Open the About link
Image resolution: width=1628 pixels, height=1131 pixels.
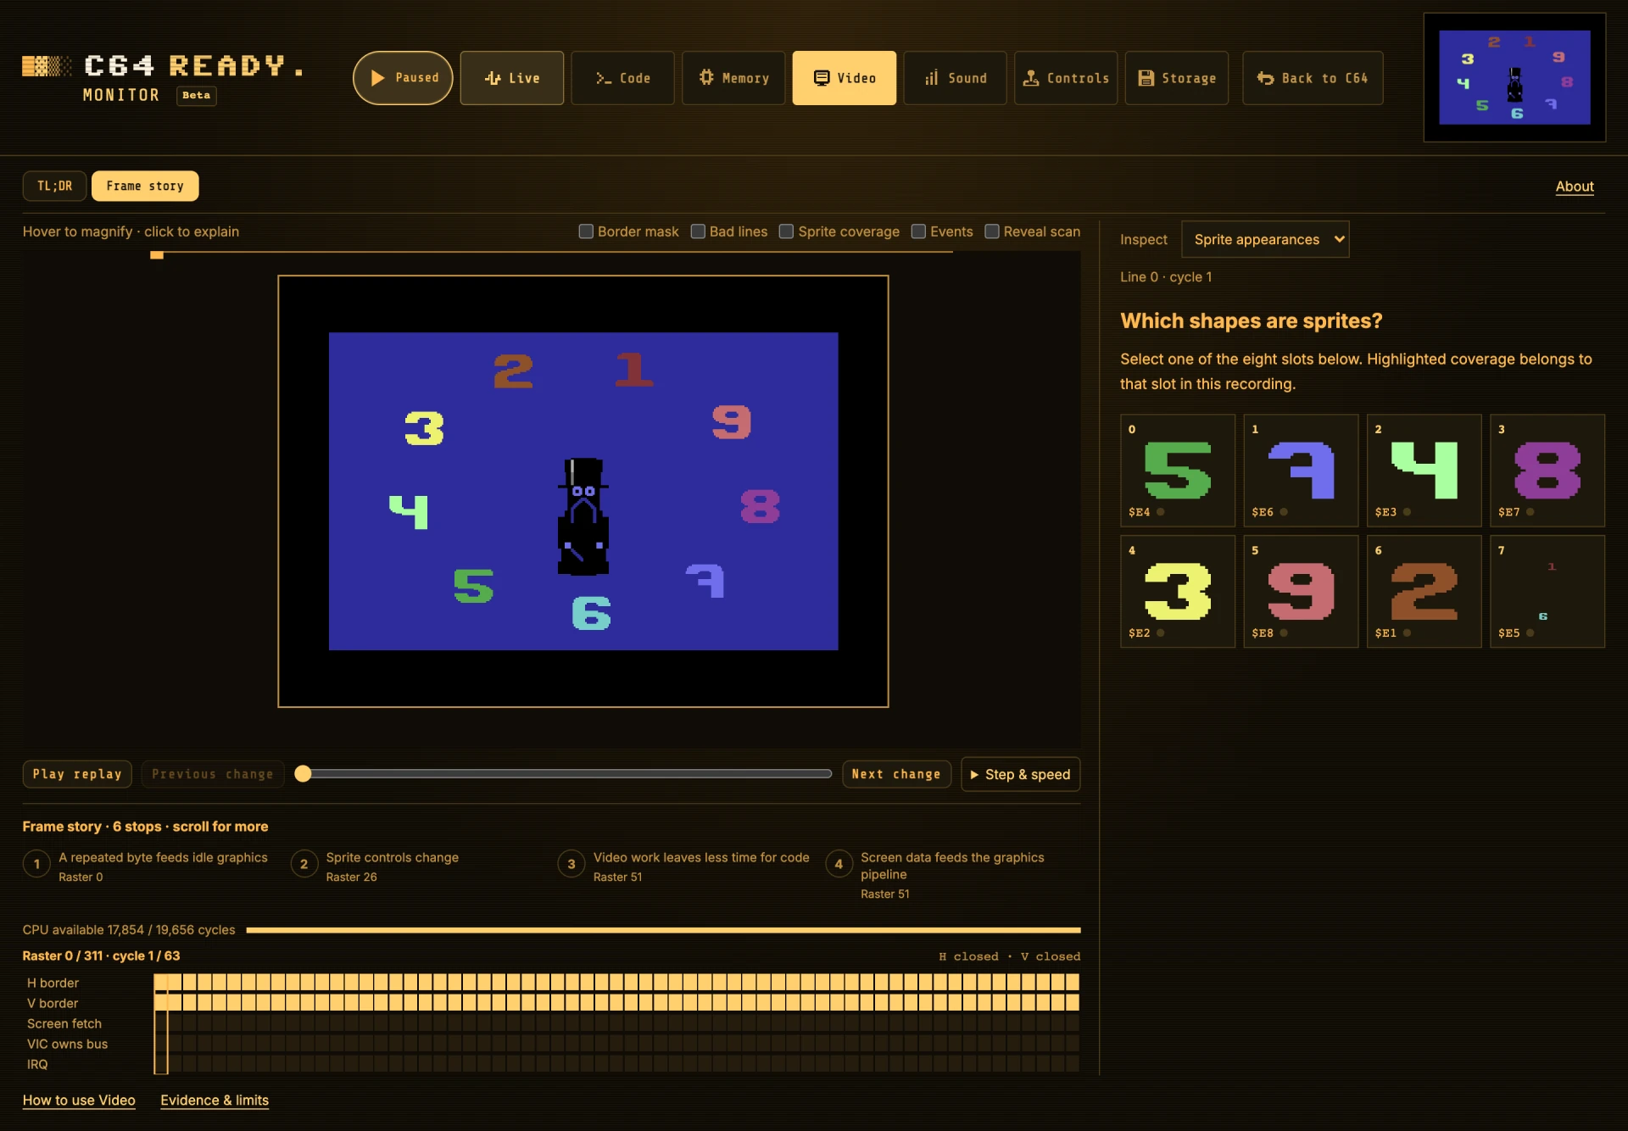1575,187
